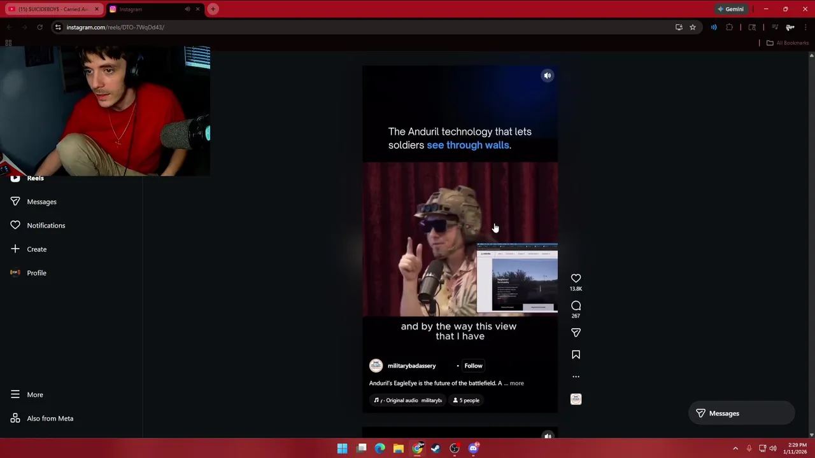Open Microsoft Edge from the taskbar
This screenshot has width=815, height=458.
pos(379,448)
